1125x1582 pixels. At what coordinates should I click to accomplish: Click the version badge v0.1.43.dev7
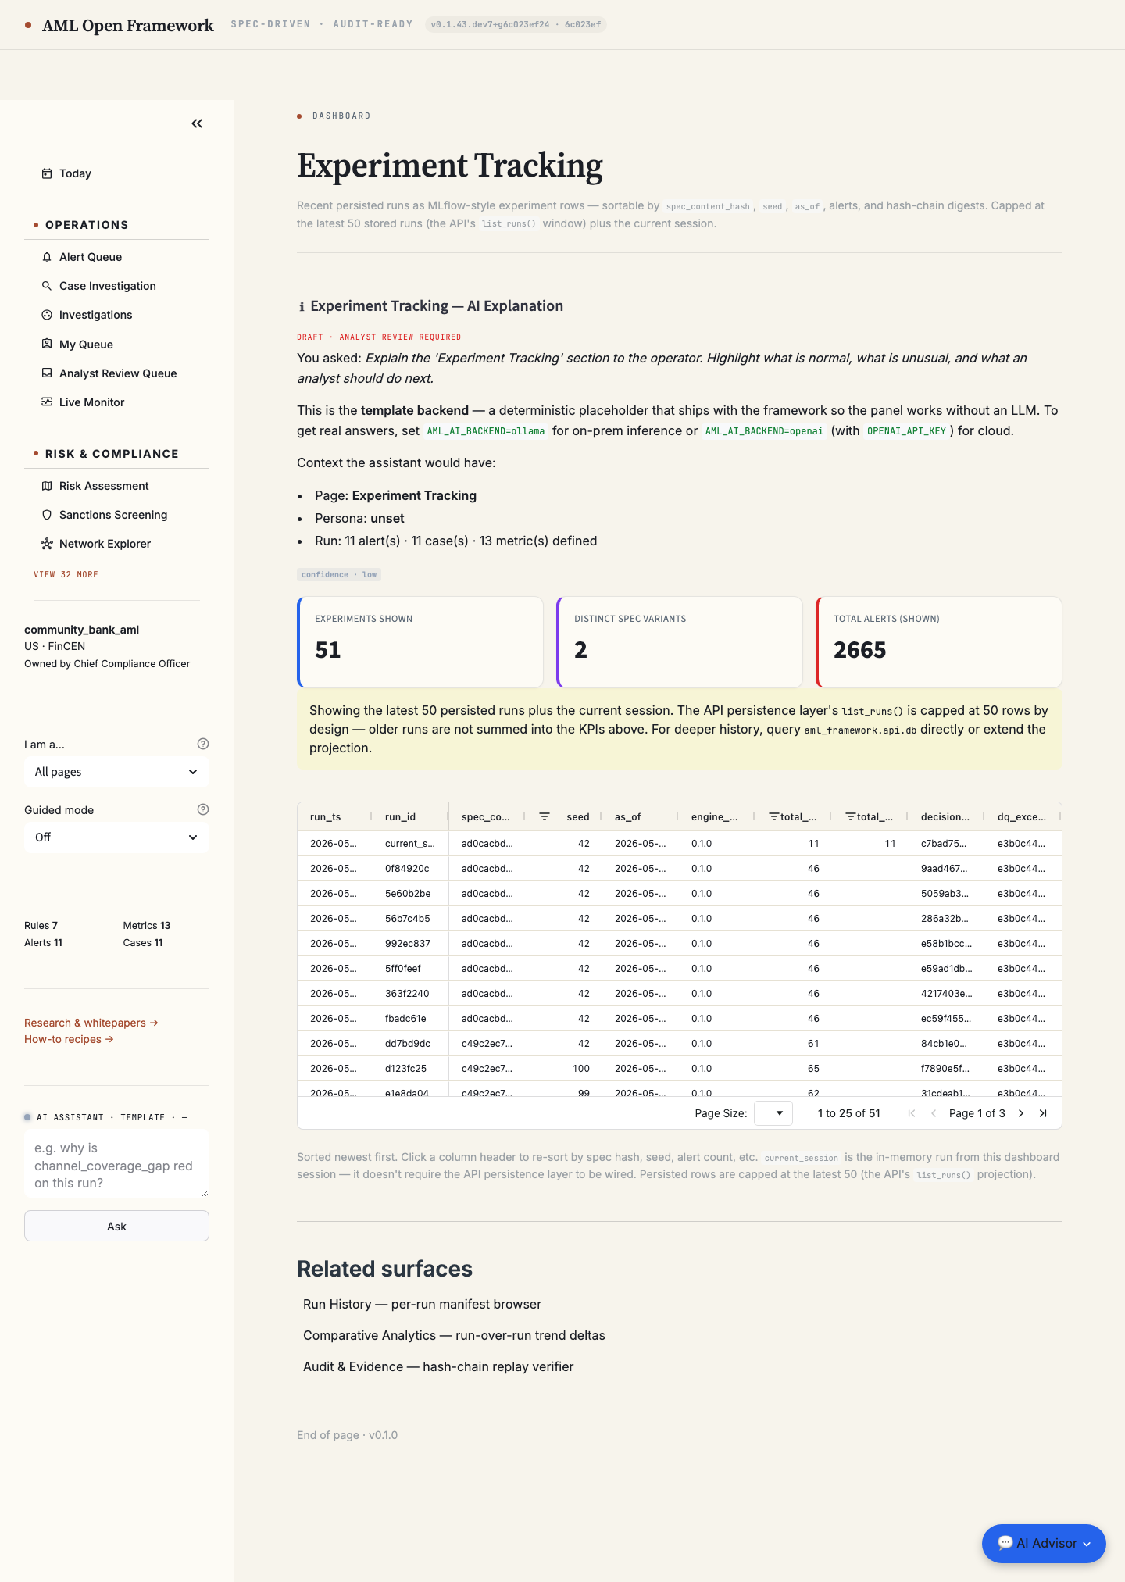(516, 24)
